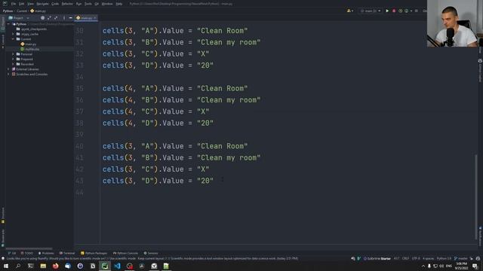Expand the mypy_cache folder
The image size is (483, 271).
[14, 34]
